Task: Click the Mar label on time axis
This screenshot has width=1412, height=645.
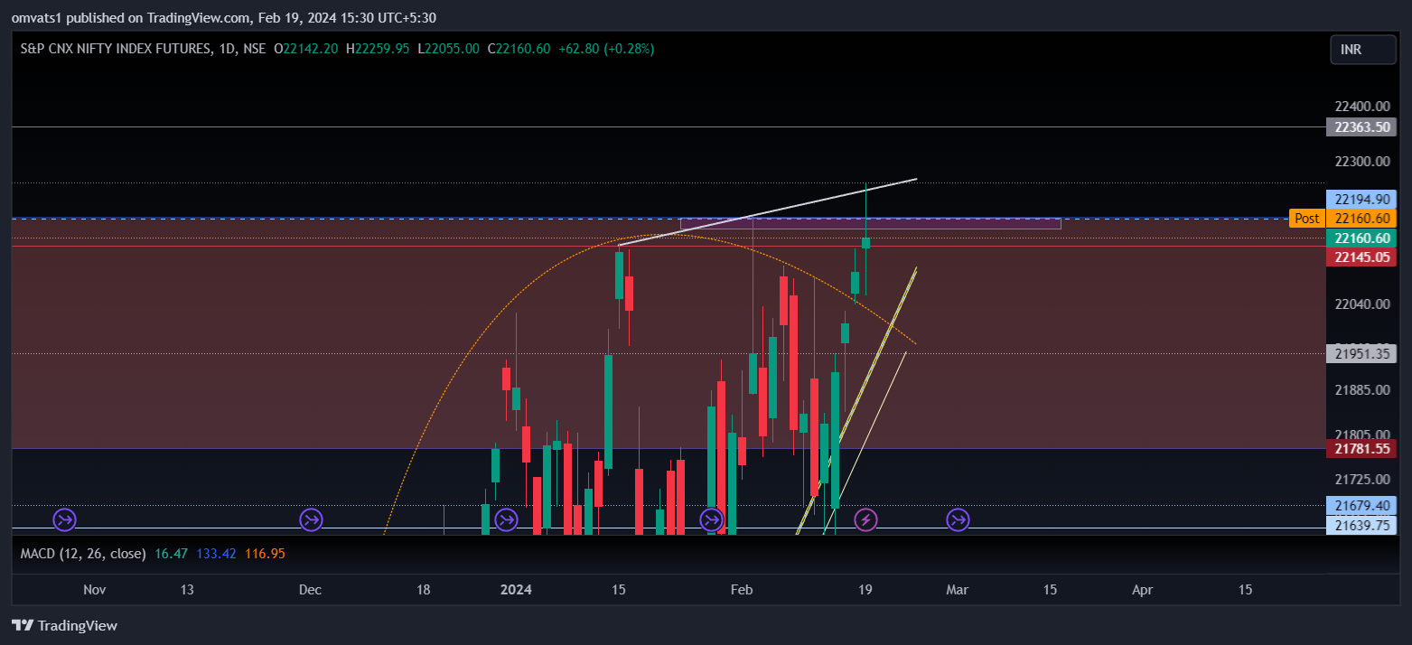Action: click(x=957, y=590)
